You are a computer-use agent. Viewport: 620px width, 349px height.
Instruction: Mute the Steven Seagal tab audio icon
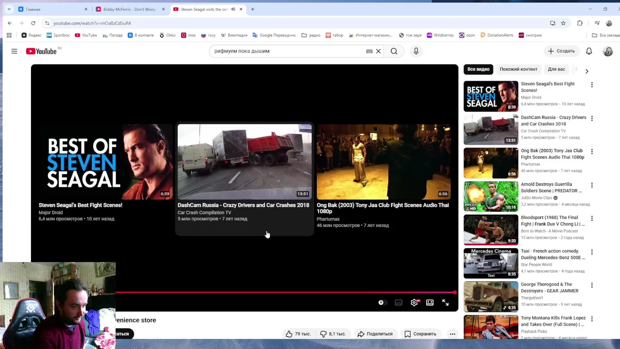(232, 9)
